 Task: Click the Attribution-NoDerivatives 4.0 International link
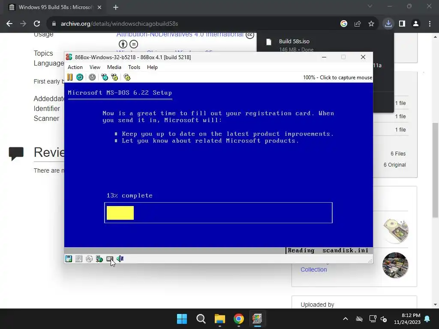(x=180, y=34)
